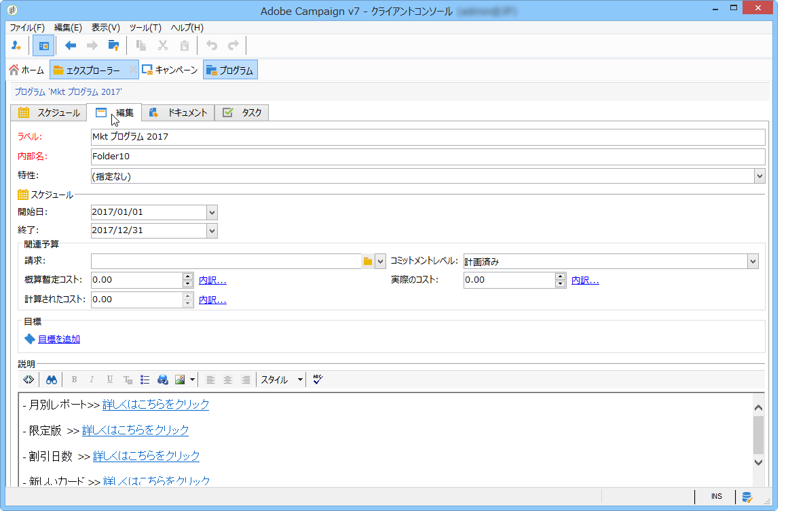Screen dimensions: 807x511
Task: Click the ラベル field containing Mkt プログラム 2017
Action: tap(428, 137)
